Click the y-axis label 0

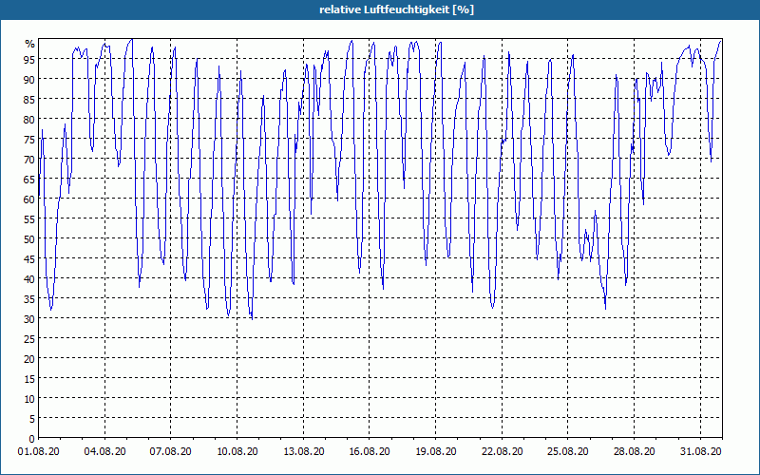click(x=32, y=439)
